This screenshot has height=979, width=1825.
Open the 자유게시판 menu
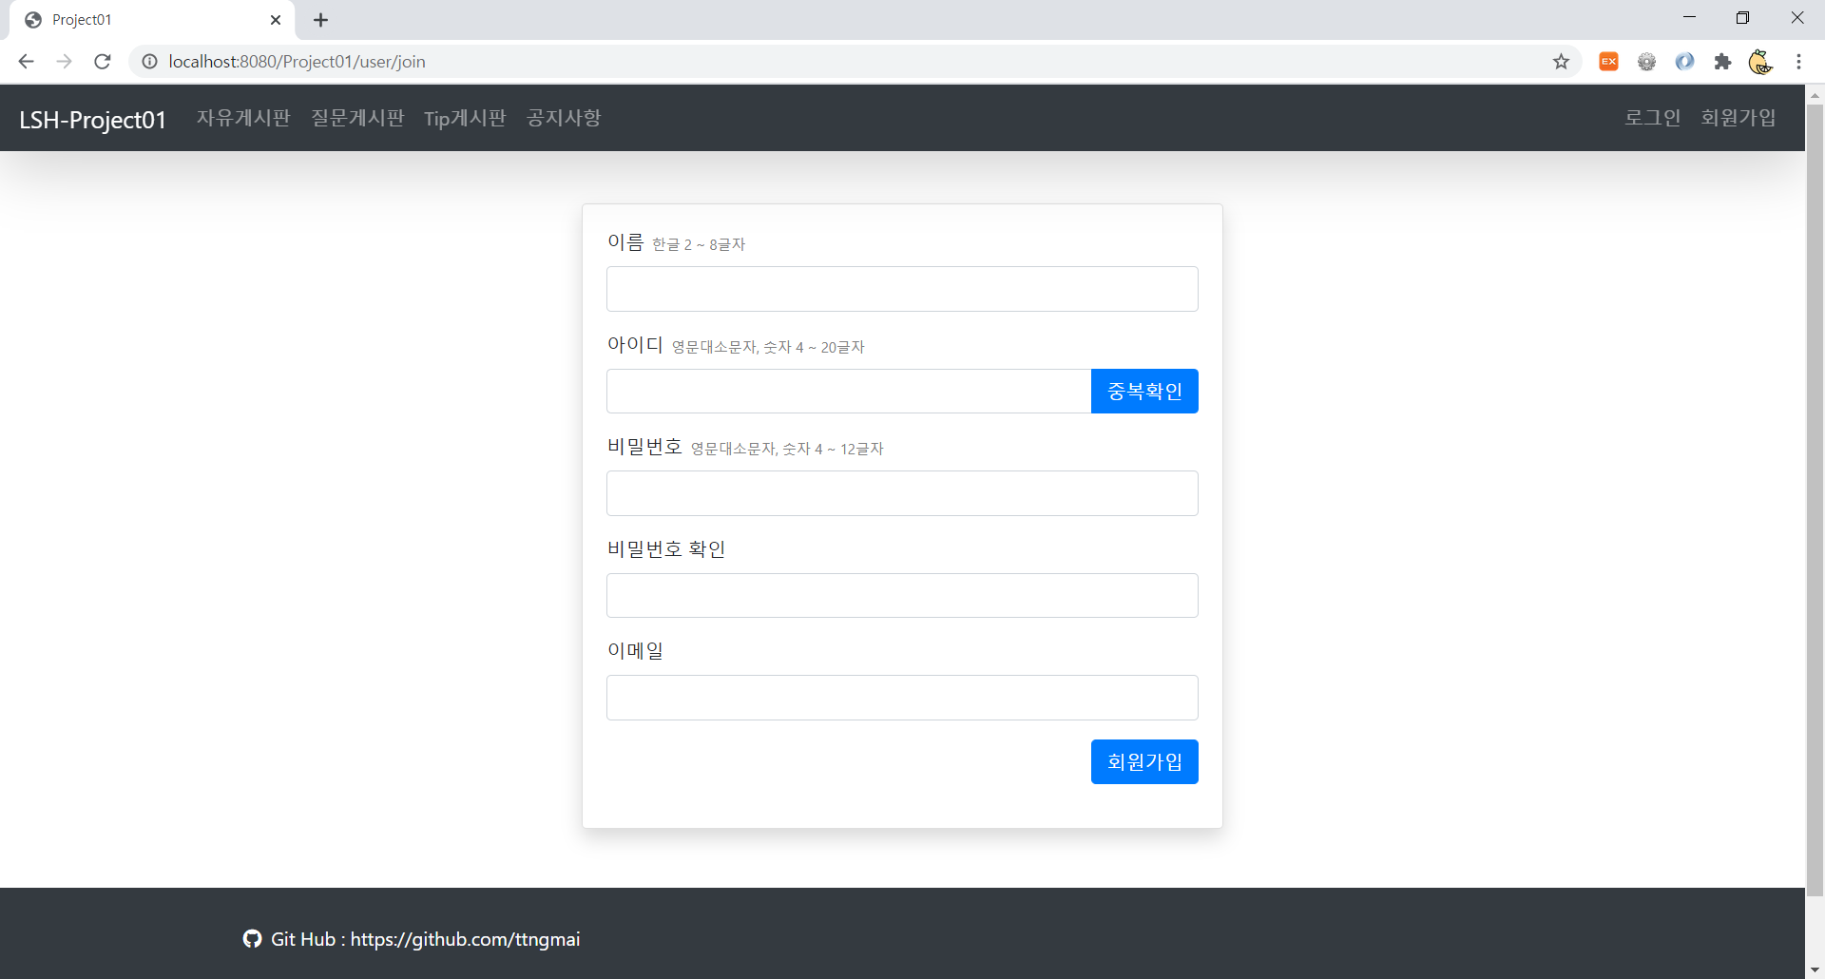point(243,118)
